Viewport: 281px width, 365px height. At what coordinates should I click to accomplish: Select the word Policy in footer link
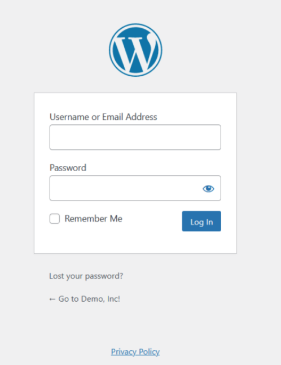coord(149,352)
